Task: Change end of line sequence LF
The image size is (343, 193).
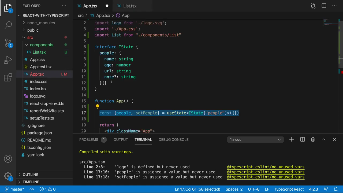Action: (267, 189)
